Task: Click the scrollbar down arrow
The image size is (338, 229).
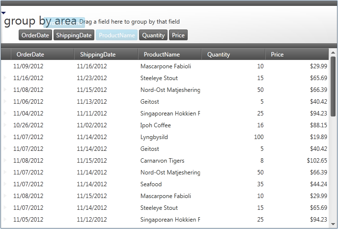Action: pos(333,224)
